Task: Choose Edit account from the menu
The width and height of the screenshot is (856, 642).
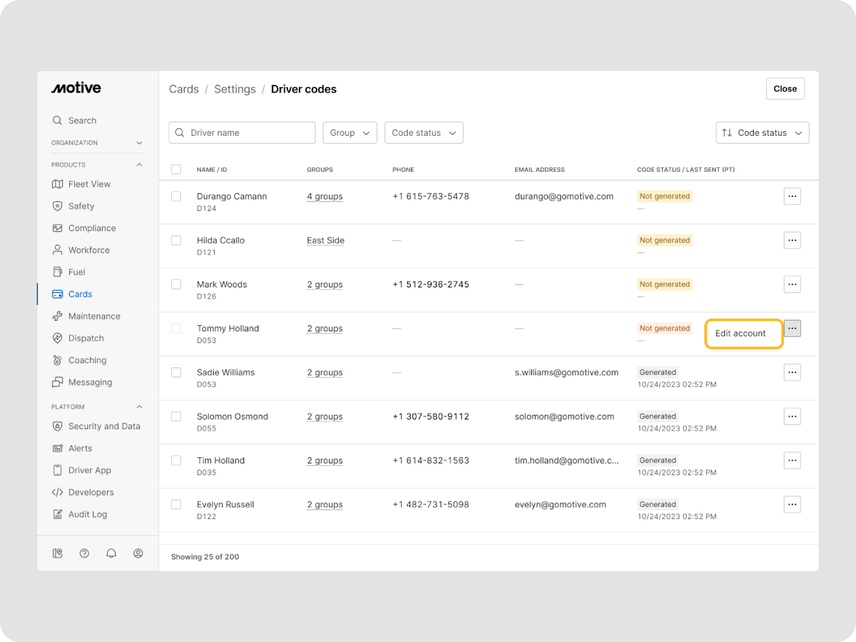Action: point(740,333)
